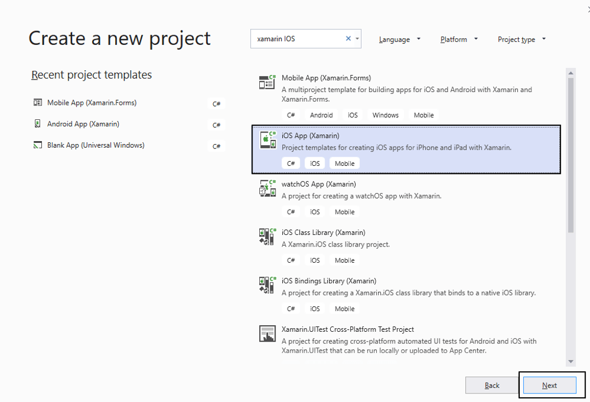This screenshot has height=402, width=590.
Task: Click the C# tag under iOS App template
Action: [x=291, y=163]
